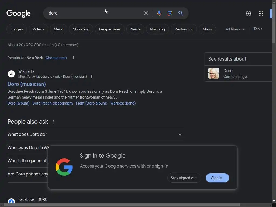Open the Doro (album) sublink
This screenshot has width=276, height=207.
(19, 103)
